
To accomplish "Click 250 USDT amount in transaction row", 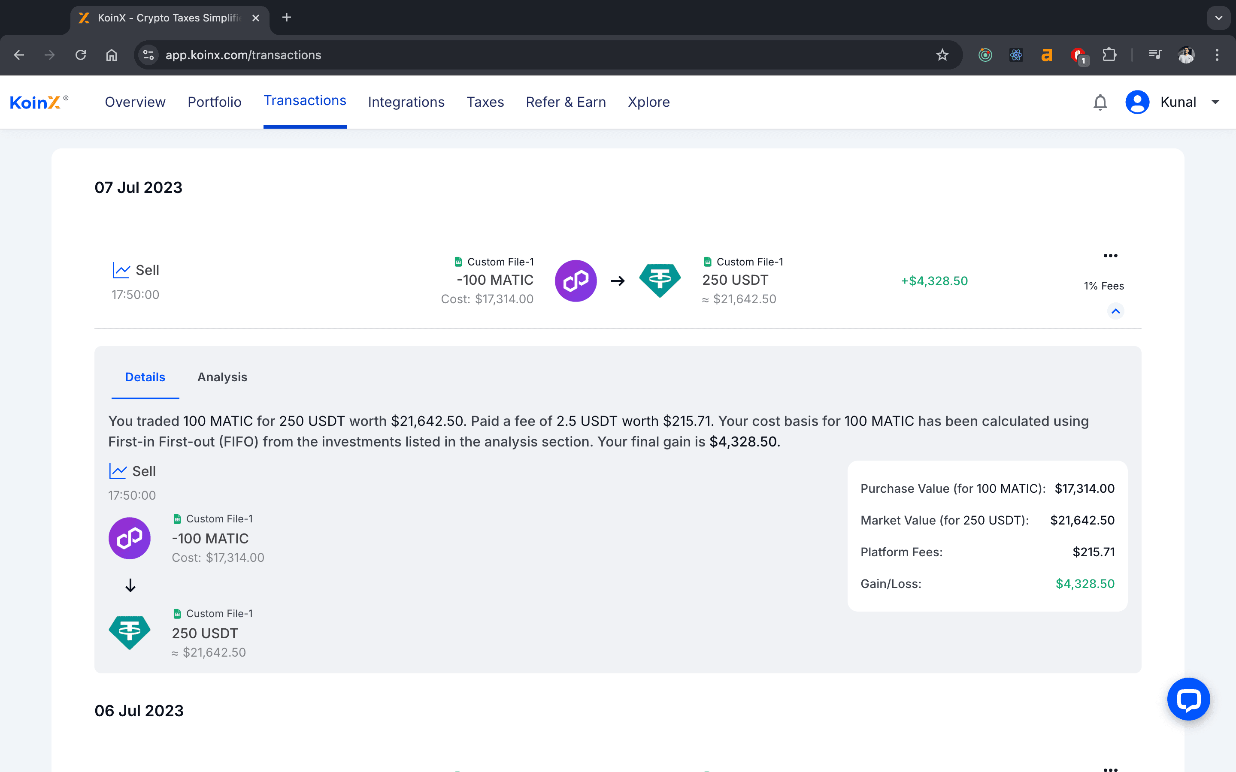I will pos(735,280).
